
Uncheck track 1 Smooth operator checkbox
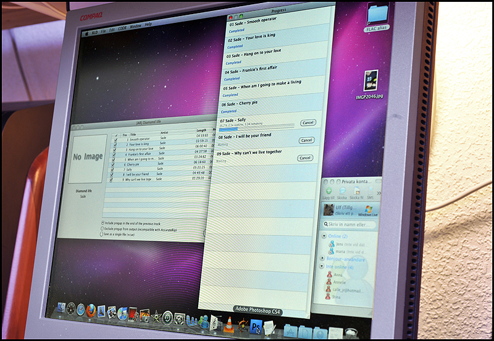[x=115, y=140]
